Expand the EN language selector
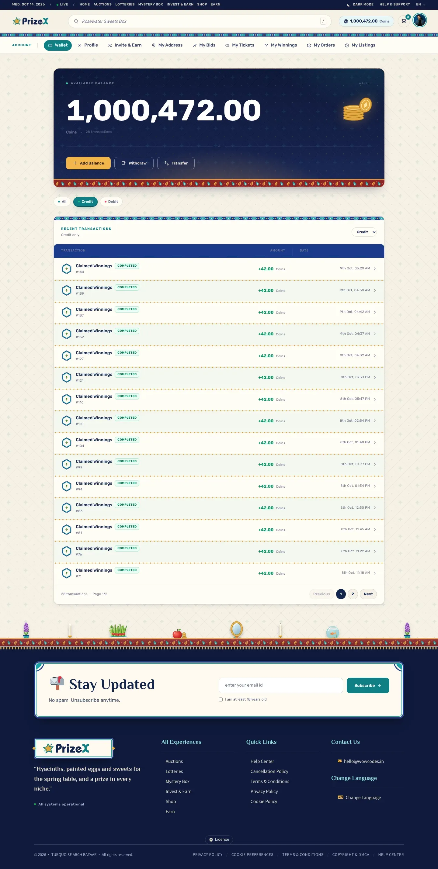Screen dimensions: 438x869 coord(420,4)
